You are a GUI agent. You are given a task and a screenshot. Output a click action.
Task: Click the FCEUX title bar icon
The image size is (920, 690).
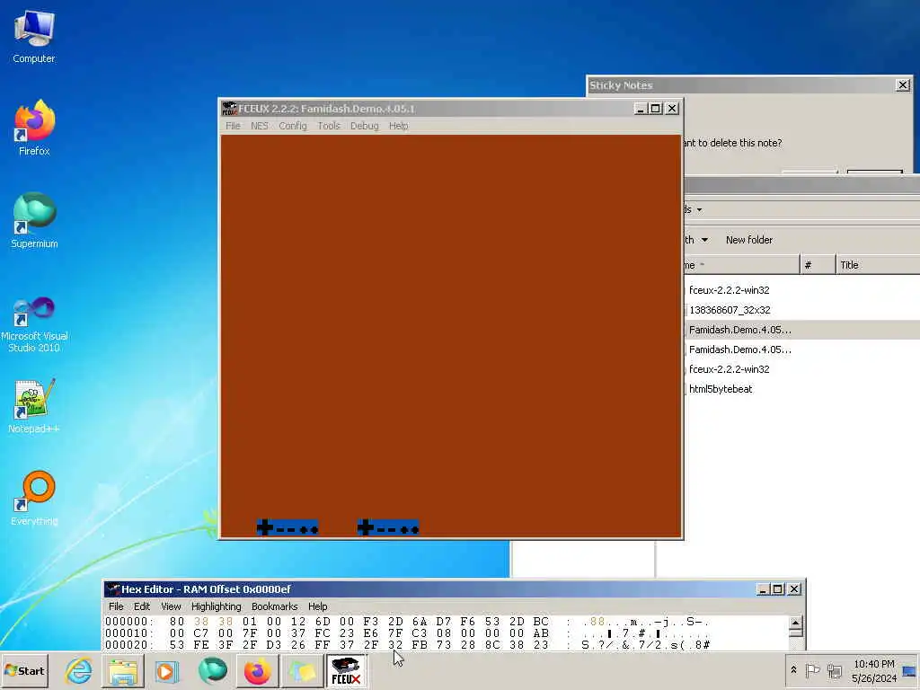[x=229, y=109]
